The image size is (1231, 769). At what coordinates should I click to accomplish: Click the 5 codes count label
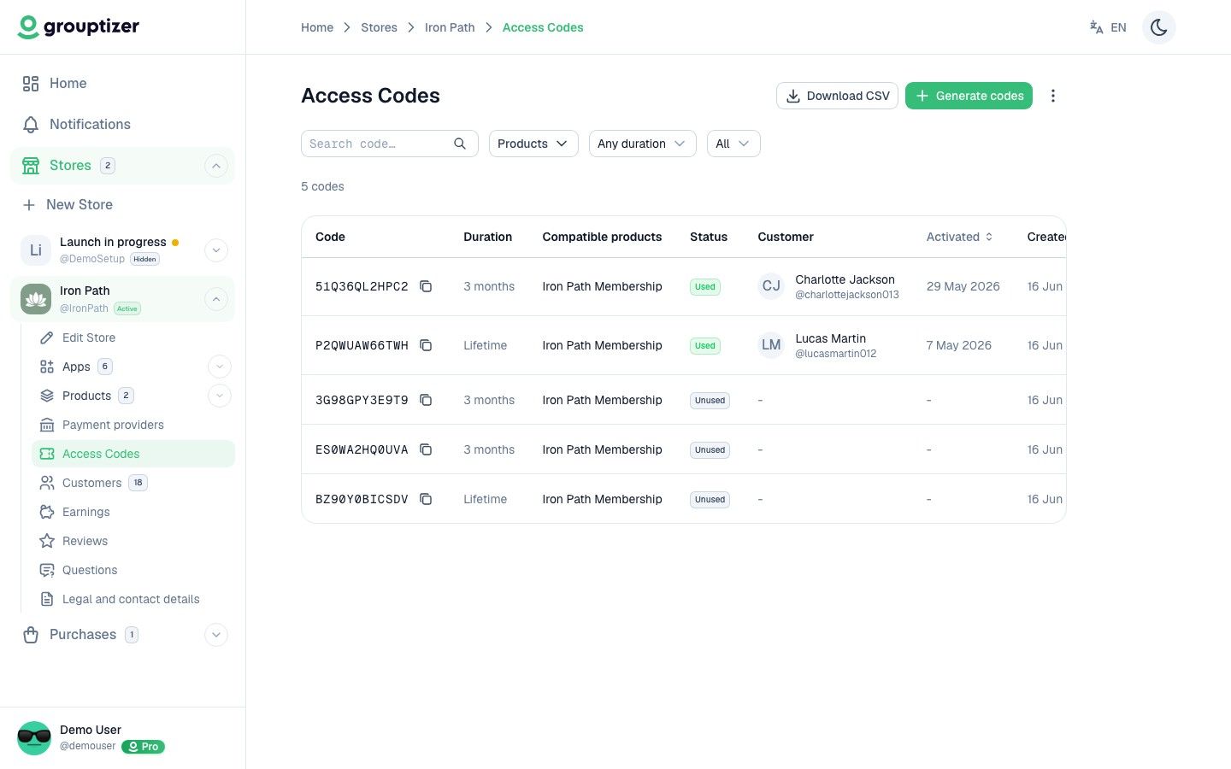pos(322,186)
